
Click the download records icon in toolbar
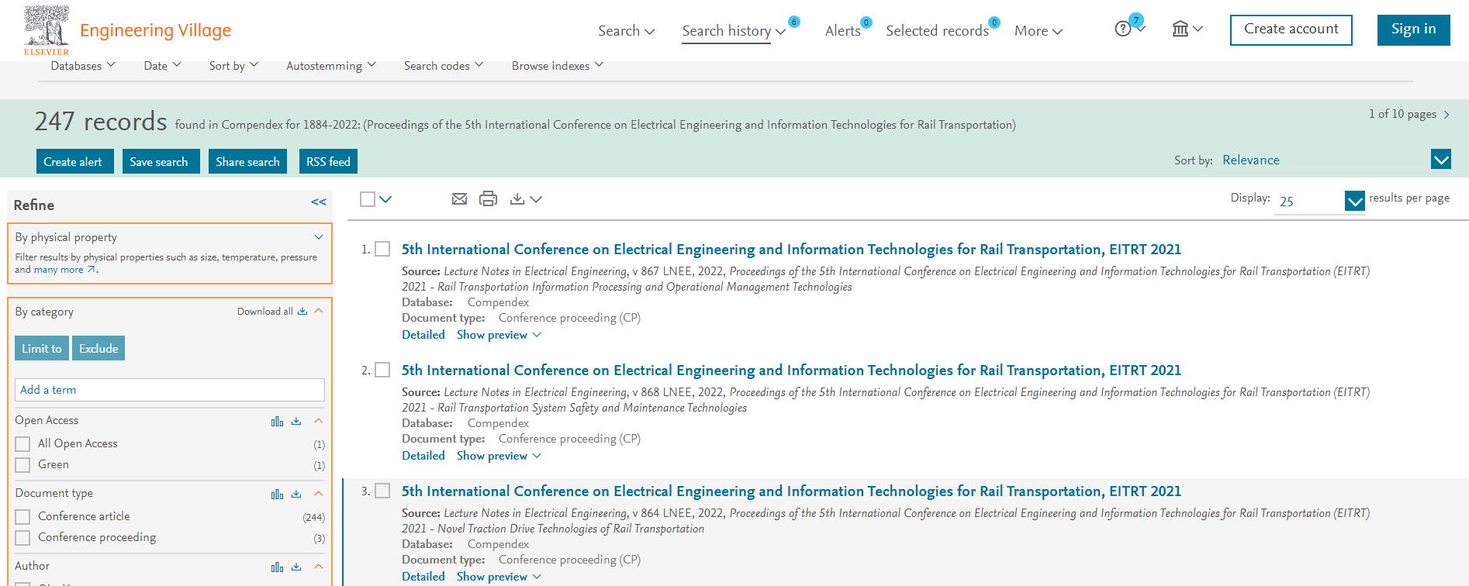517,199
